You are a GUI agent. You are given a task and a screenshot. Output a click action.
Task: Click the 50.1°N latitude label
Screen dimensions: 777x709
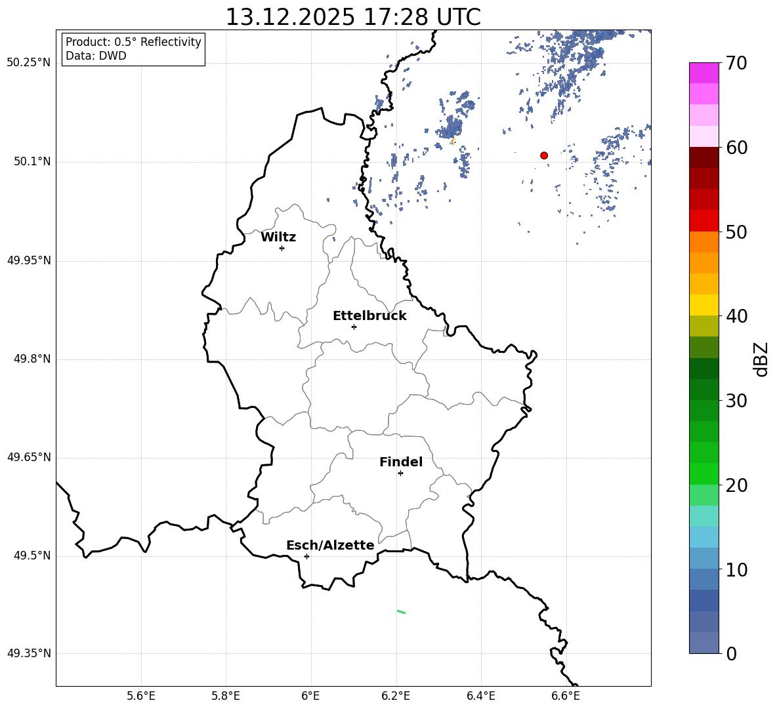pos(32,162)
